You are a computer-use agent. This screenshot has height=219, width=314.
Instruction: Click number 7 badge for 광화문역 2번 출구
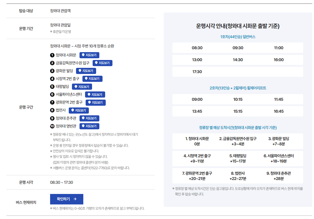[x=52, y=103]
